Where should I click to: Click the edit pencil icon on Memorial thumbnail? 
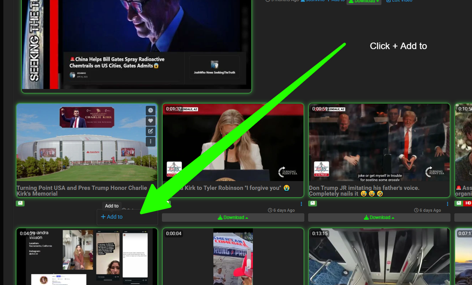pos(150,131)
